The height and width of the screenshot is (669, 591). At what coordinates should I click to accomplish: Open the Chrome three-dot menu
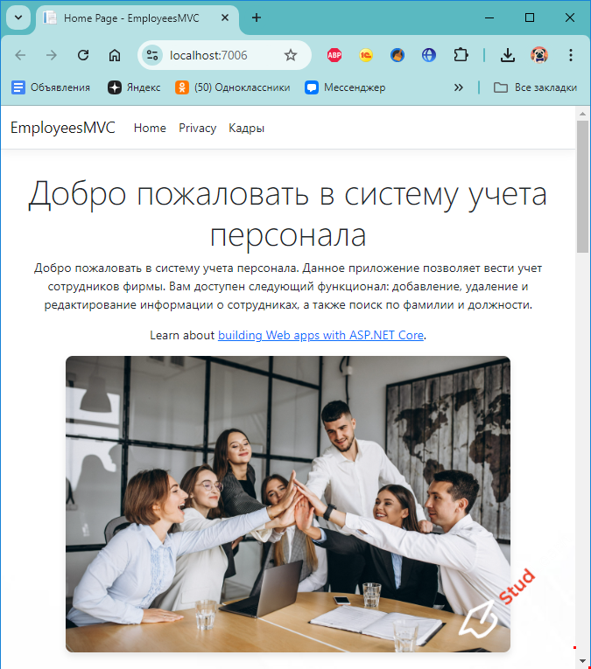point(571,55)
